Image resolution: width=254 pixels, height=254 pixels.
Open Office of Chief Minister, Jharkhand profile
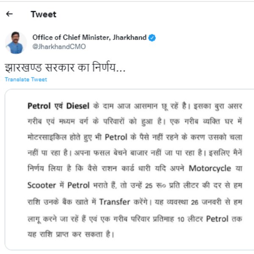click(x=90, y=38)
